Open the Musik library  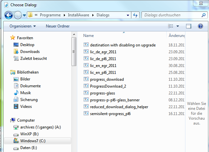tap(26, 93)
